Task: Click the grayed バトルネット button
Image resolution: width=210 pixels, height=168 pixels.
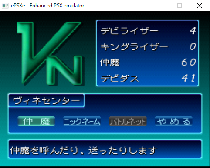Action: (x=128, y=121)
